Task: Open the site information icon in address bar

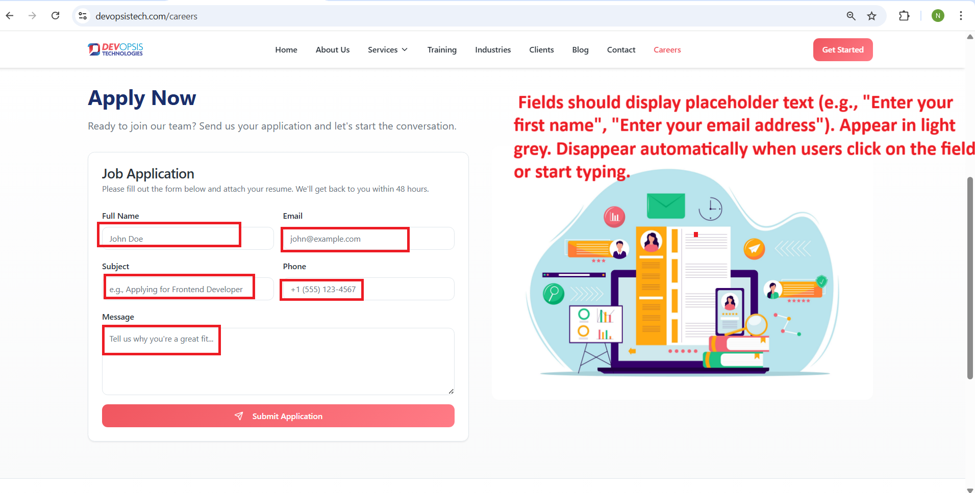Action: click(83, 16)
